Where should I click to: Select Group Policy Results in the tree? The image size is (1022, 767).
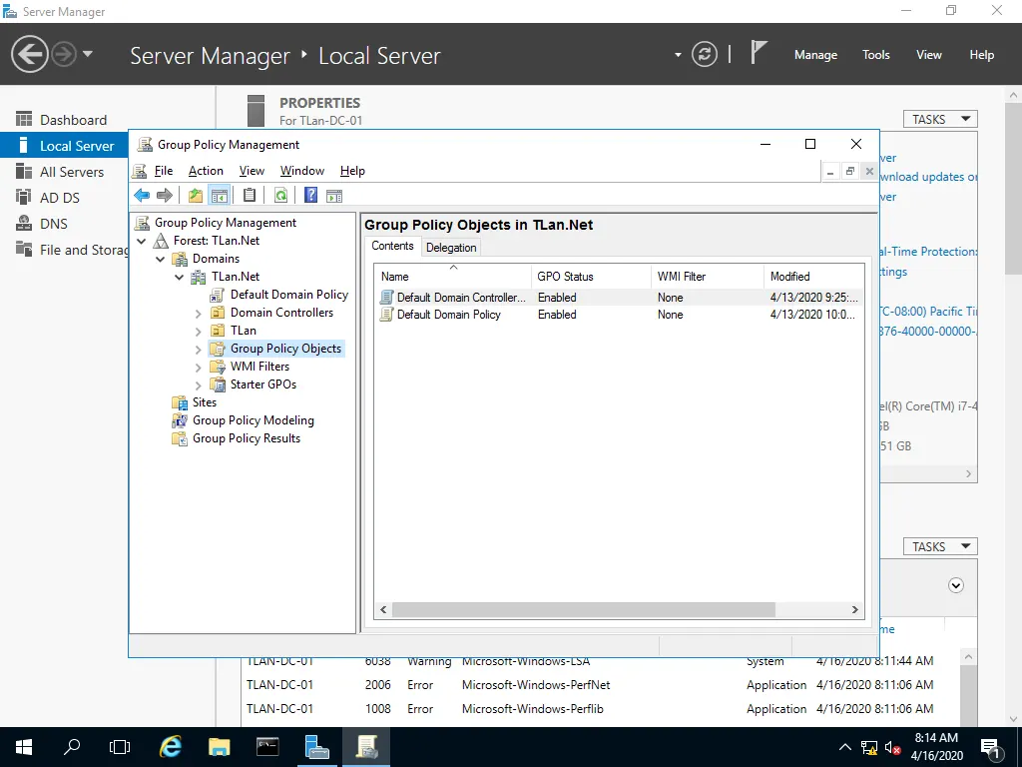click(246, 439)
